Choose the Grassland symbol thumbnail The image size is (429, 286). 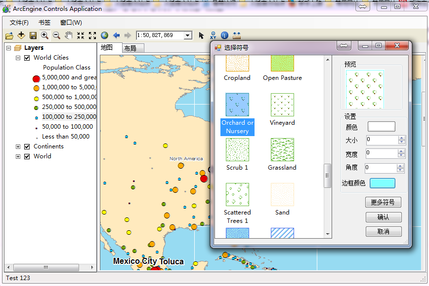282,149
